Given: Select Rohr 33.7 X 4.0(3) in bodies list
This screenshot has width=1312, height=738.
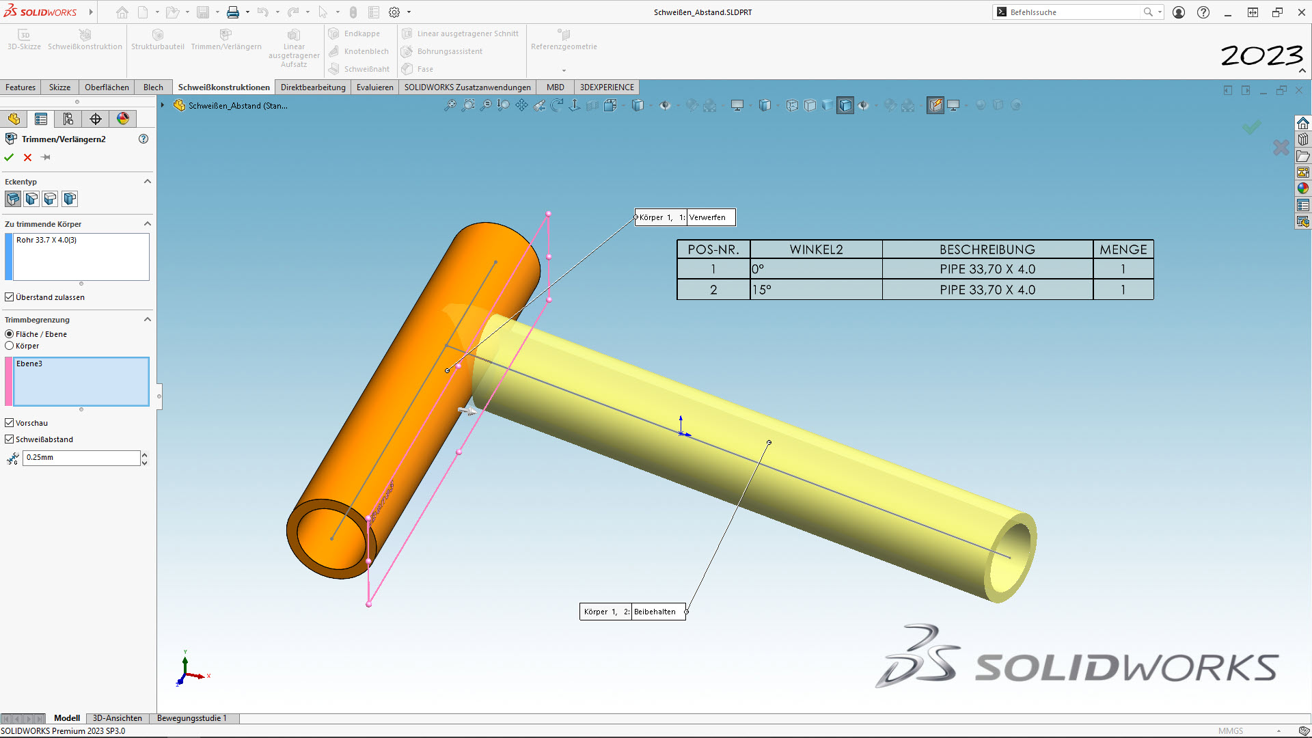Looking at the screenshot, I should tap(46, 240).
